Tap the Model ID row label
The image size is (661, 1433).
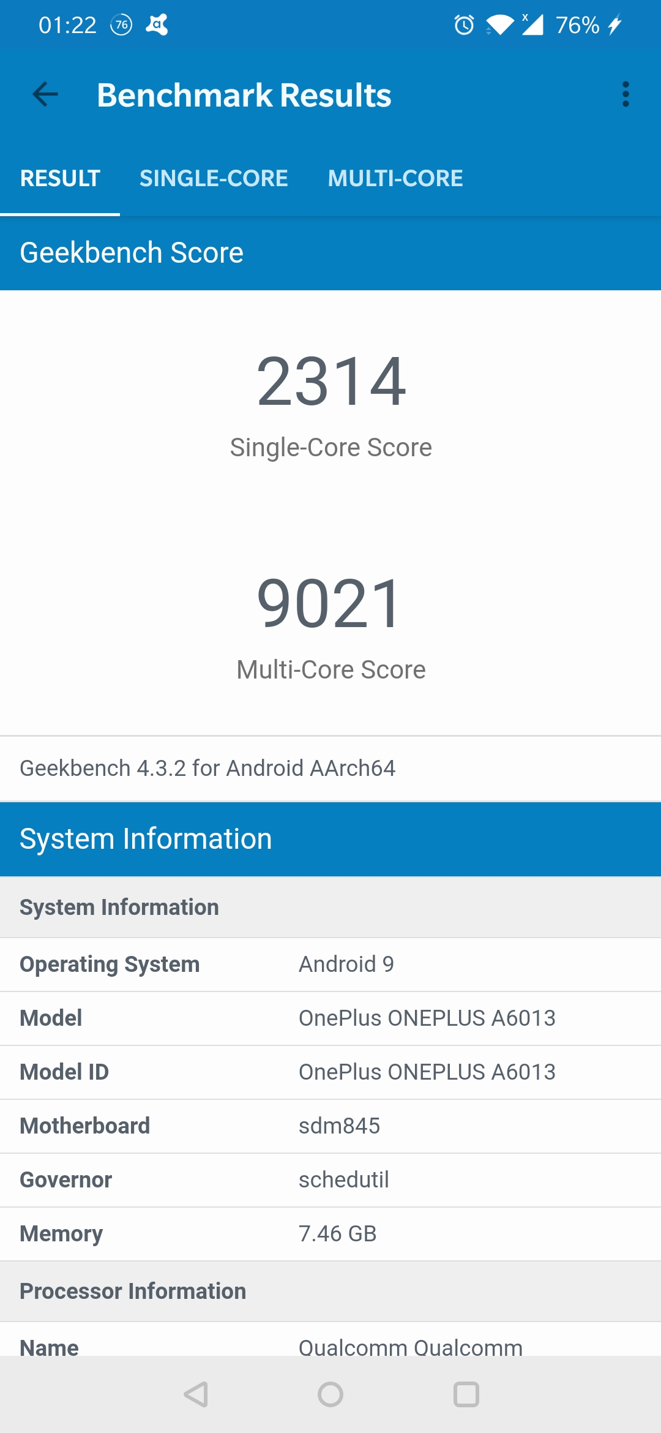64,1072
